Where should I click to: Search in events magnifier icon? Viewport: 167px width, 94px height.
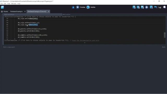click(x=164, y=7)
